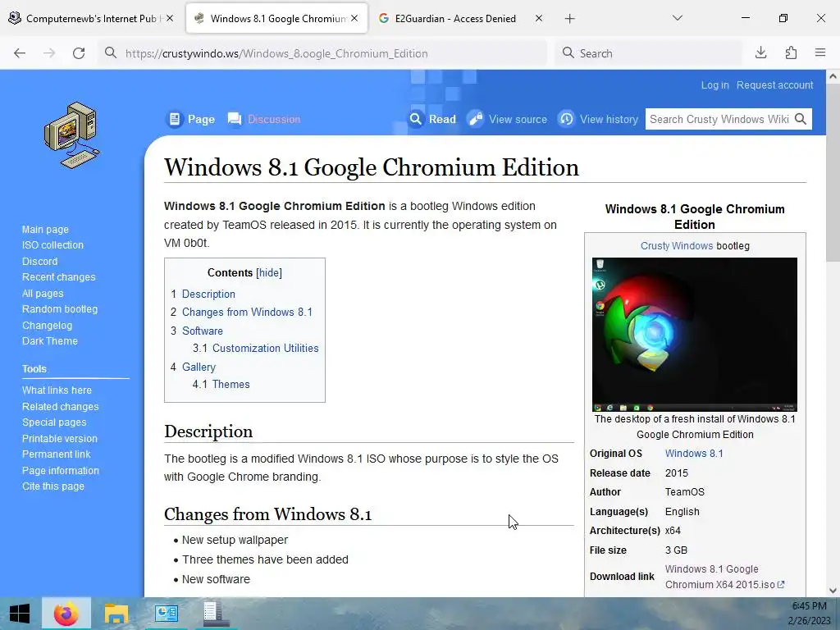Open the Page tab icon
The height and width of the screenshot is (630, 840).
pyautogui.click(x=175, y=119)
